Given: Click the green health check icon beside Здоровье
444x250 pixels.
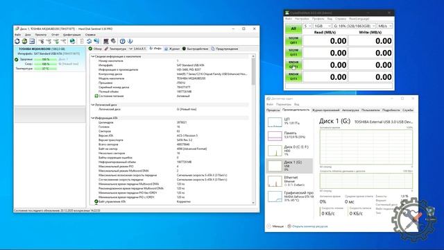Looking at the screenshot, I should coord(17,60).
